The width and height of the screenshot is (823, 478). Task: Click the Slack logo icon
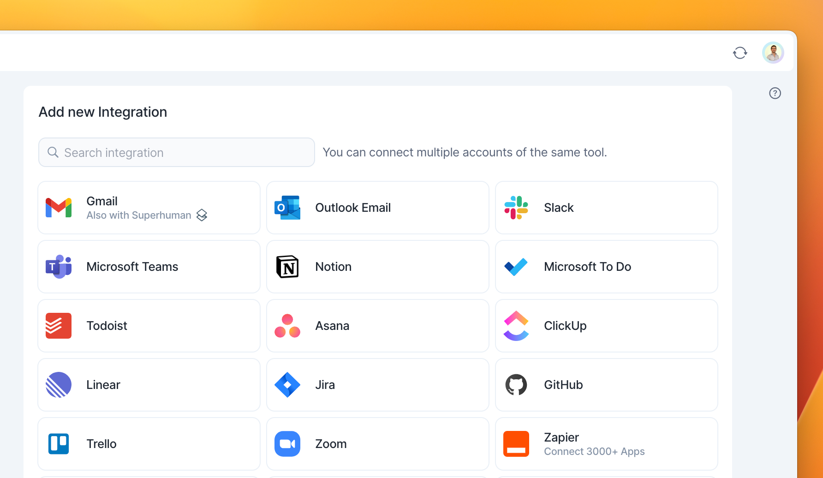(x=516, y=208)
